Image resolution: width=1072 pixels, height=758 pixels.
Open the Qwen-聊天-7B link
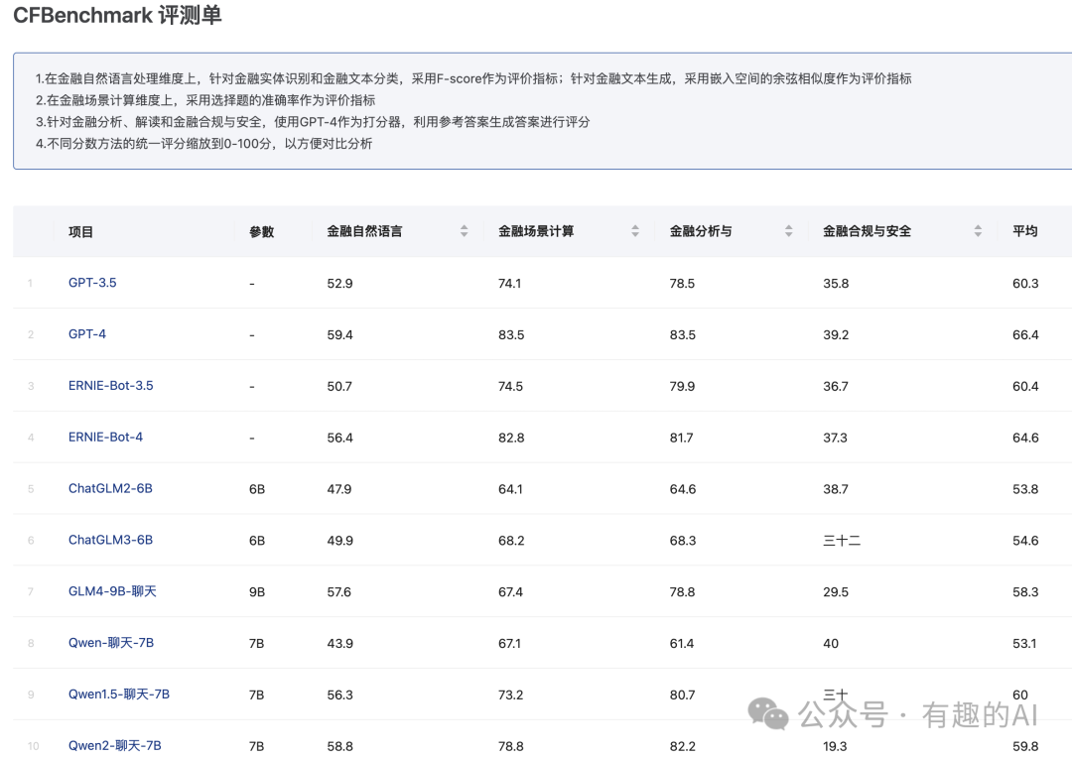[111, 643]
